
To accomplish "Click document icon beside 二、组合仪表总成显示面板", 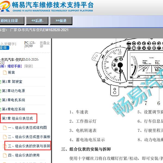I will (x=5, y=137).
